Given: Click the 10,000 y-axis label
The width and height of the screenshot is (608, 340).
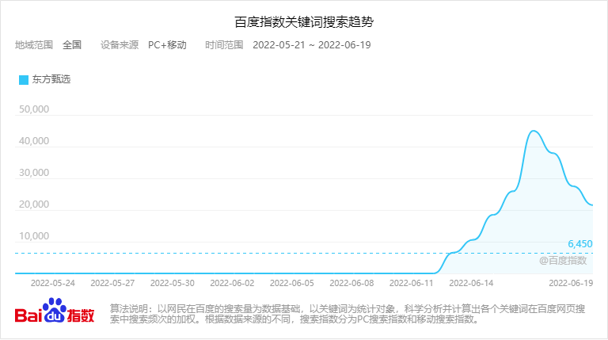Looking at the screenshot, I should [x=33, y=236].
